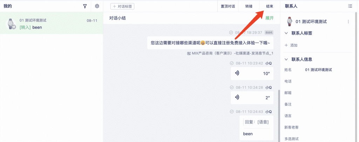Add a conversation tag with 对话标签 button

[x=122, y=6]
